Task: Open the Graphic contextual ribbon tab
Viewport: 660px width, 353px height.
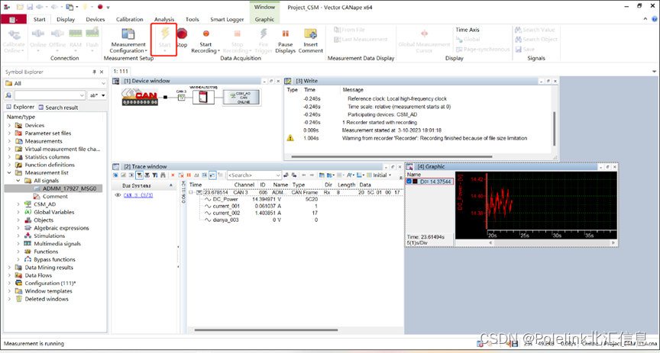Action: pyautogui.click(x=264, y=19)
